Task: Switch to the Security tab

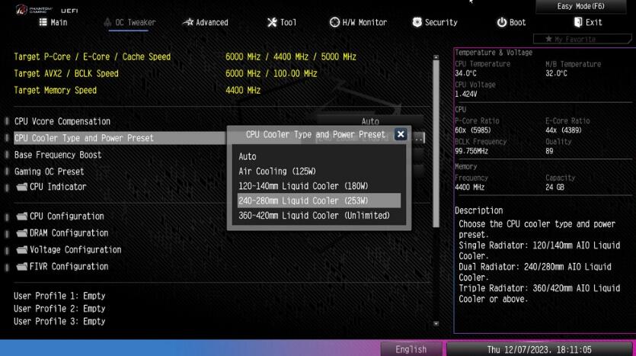Action: coord(435,22)
